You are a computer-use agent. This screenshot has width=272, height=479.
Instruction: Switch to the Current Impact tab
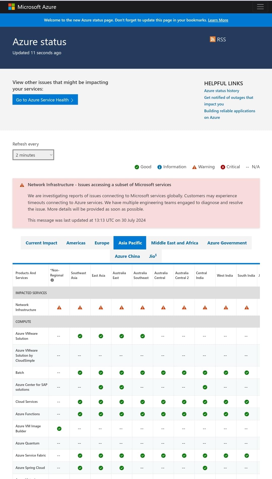tap(41, 243)
